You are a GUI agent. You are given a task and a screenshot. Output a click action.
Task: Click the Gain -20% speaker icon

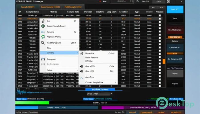click(x=81, y=71)
